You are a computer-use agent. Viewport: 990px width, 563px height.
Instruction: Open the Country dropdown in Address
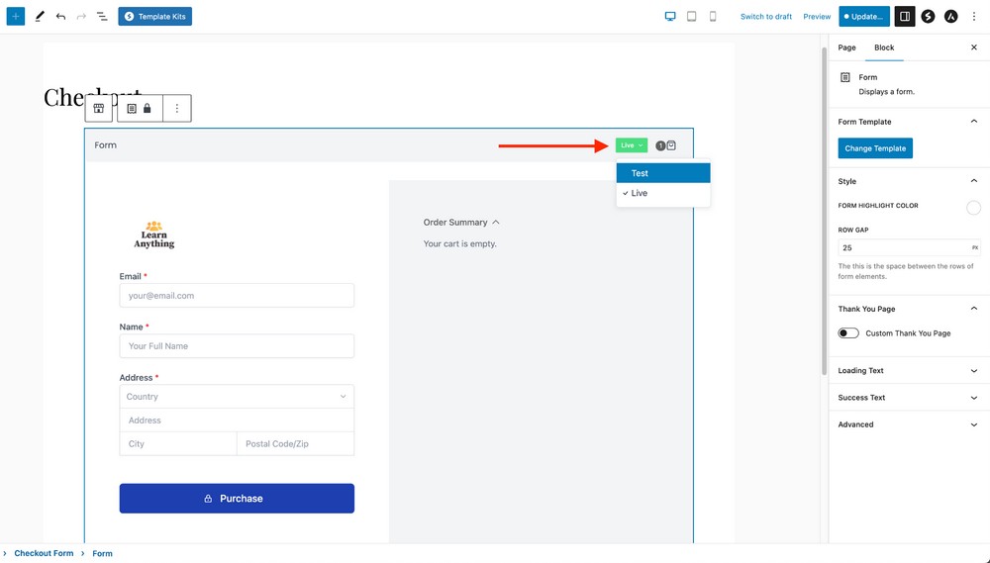pyautogui.click(x=237, y=397)
